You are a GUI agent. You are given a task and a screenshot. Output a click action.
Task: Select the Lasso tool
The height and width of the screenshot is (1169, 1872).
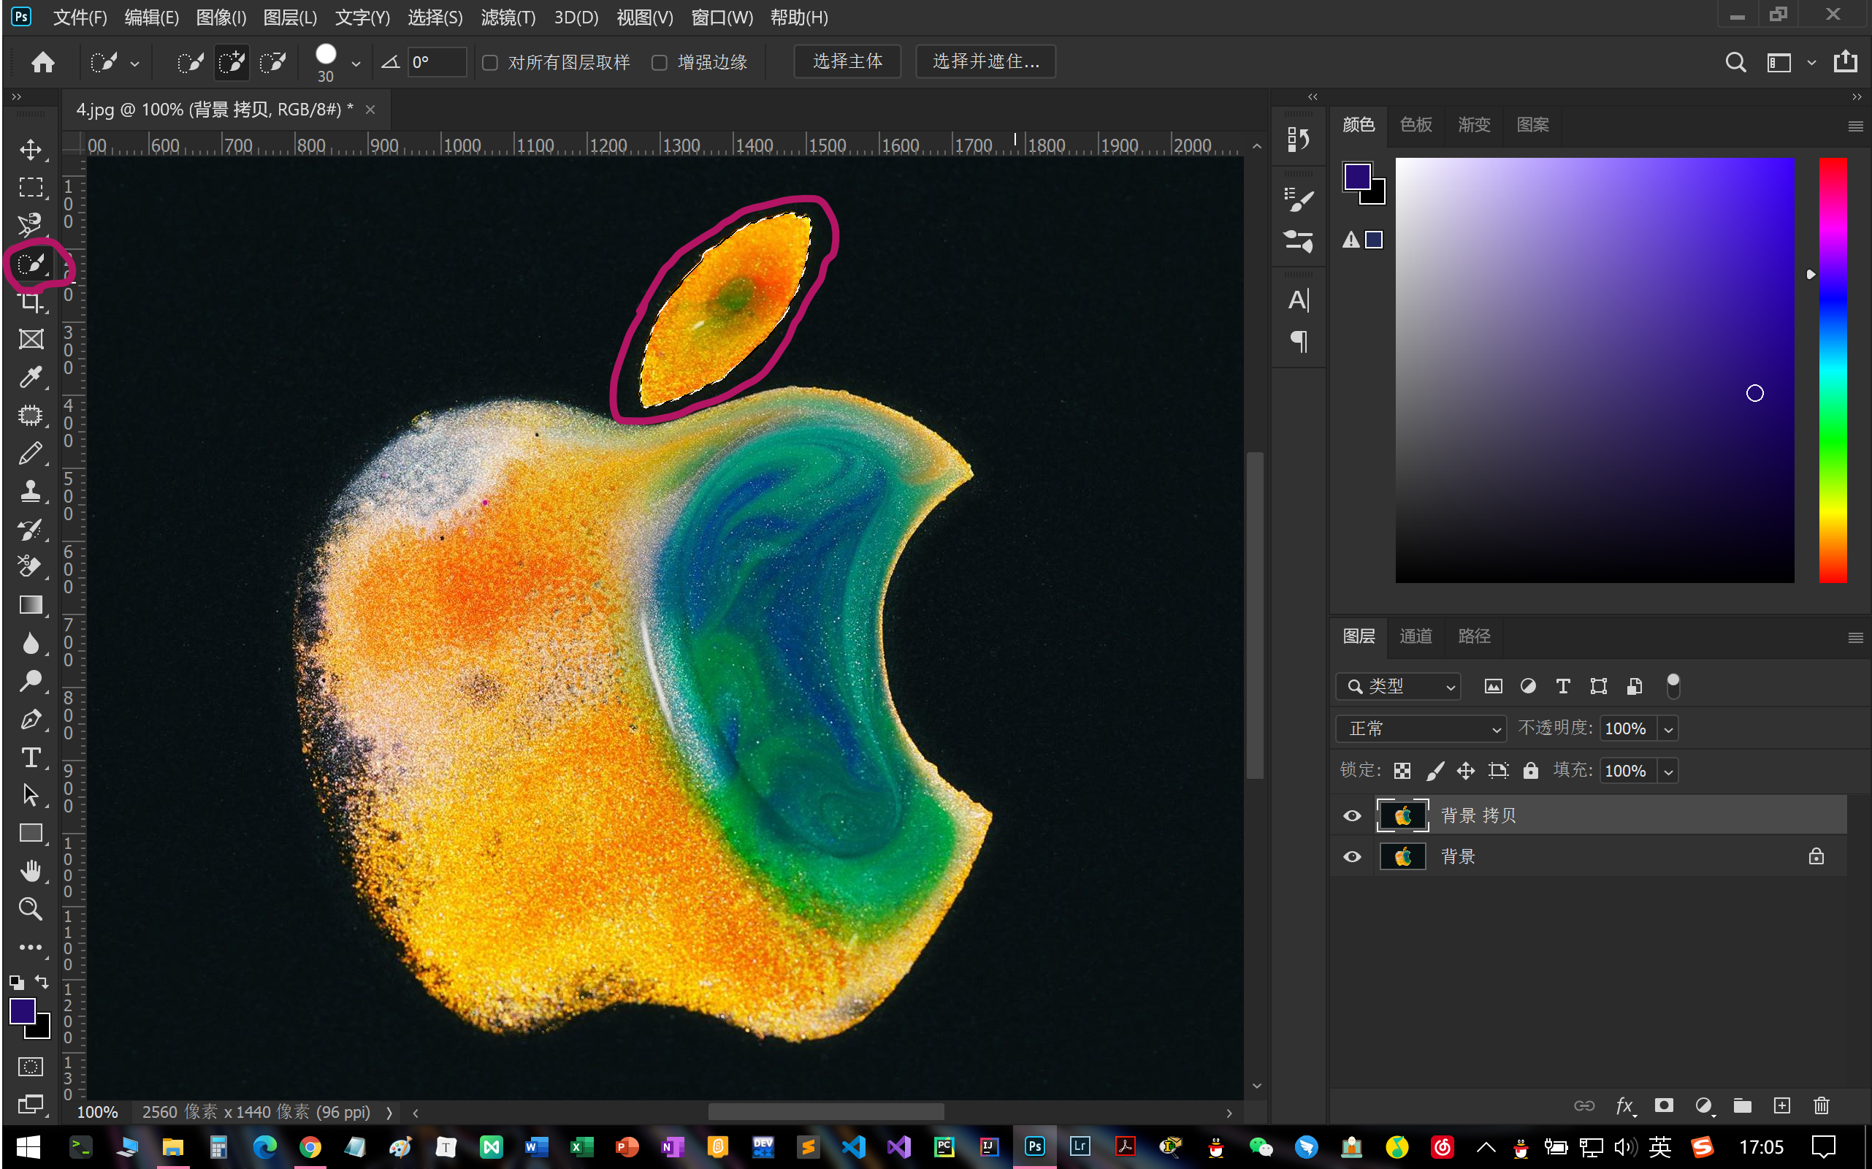coord(31,225)
